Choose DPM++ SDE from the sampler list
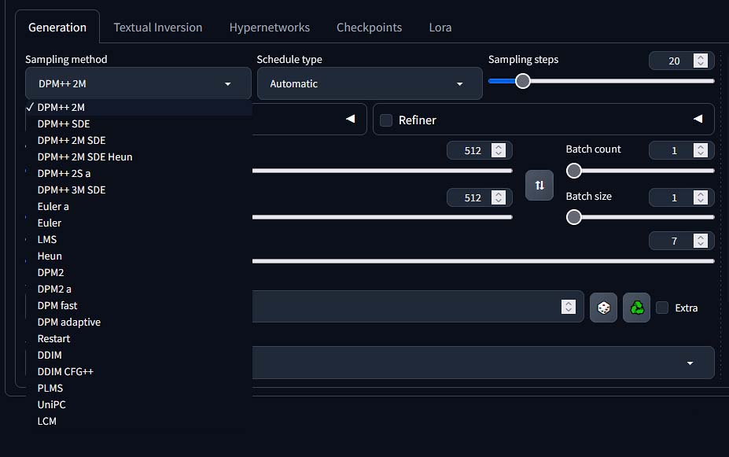729x457 pixels. coord(139,124)
